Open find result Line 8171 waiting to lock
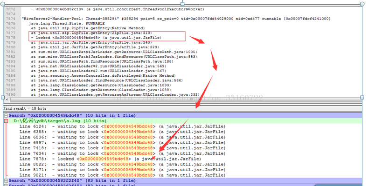 tap(122, 170)
